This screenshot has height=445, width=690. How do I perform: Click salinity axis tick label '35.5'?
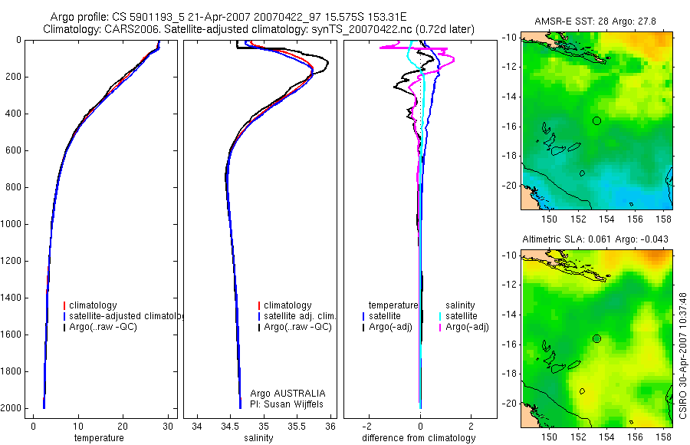pyautogui.click(x=297, y=427)
